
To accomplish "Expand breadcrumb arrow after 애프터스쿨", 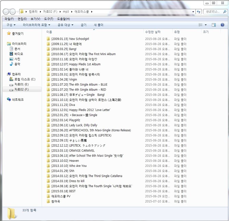I will 92,12.
